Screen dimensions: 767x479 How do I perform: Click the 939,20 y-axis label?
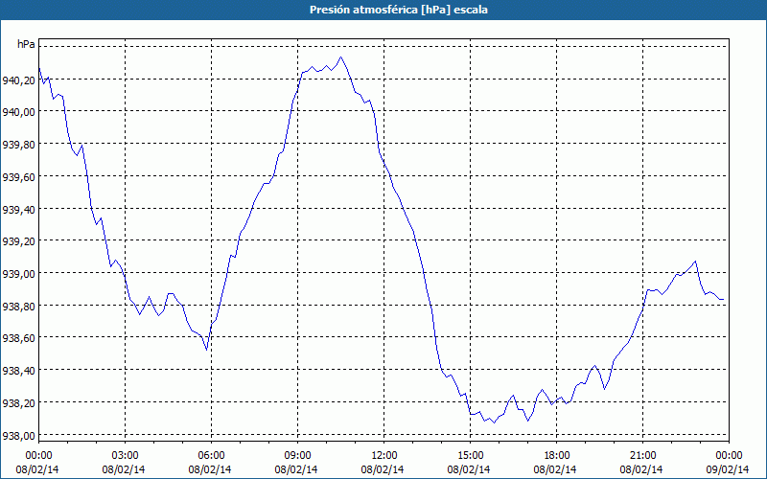coord(19,241)
